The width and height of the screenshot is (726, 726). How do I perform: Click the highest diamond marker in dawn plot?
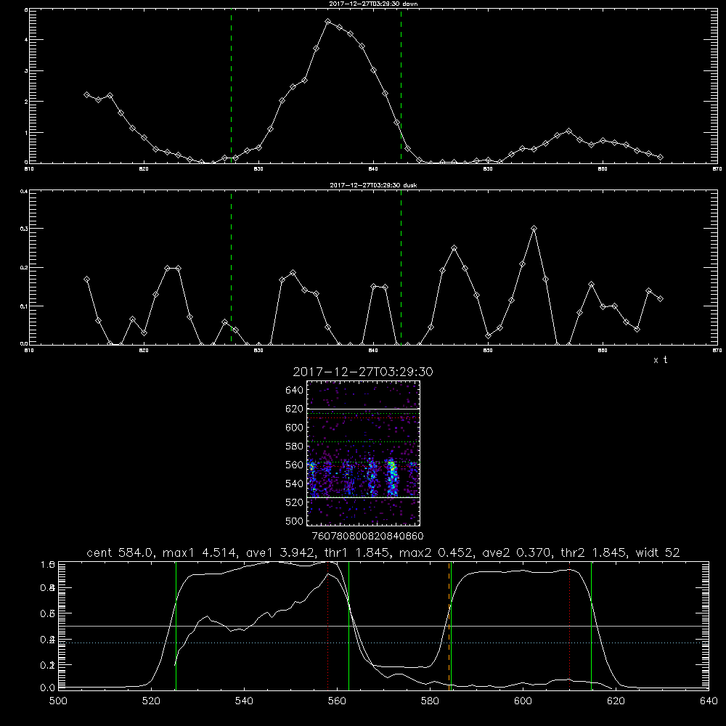328,22
